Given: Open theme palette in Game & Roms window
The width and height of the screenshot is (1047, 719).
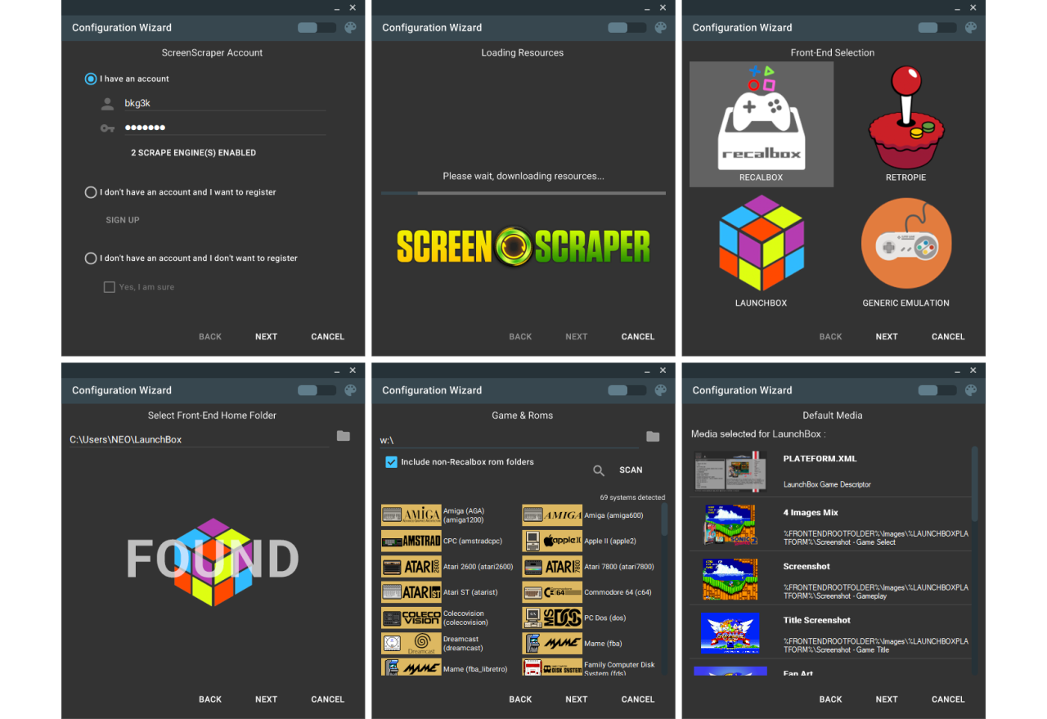Looking at the screenshot, I should click(x=660, y=390).
